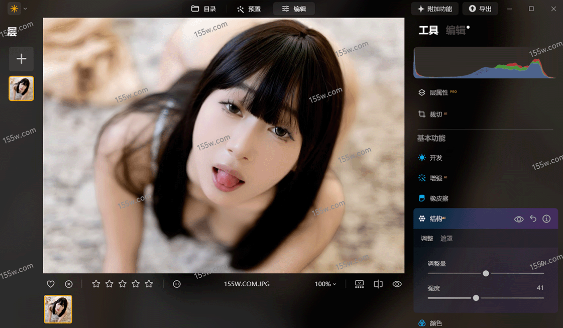
Task: Select the filmstrip thumbnail at bottom
Action: click(58, 309)
